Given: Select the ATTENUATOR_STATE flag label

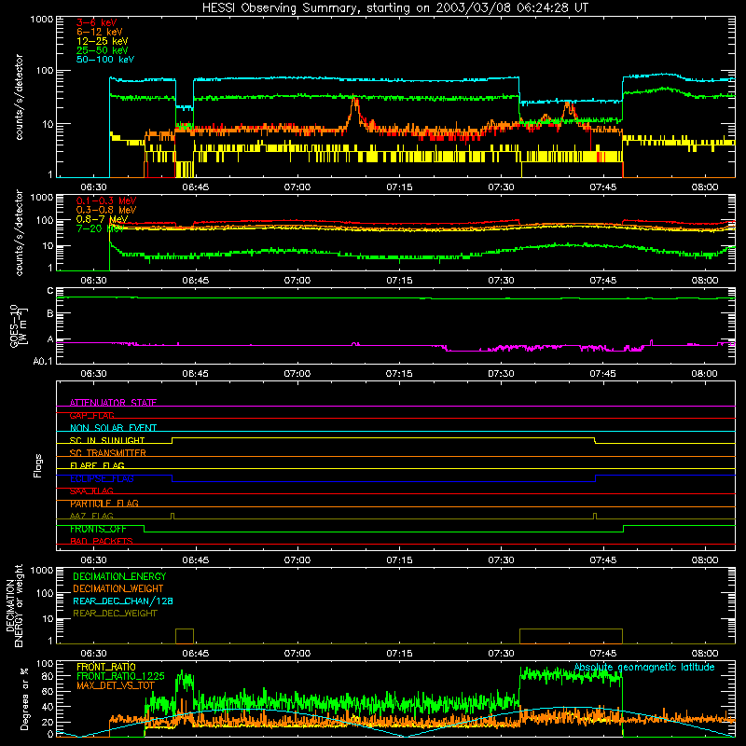Looking at the screenshot, I should pyautogui.click(x=113, y=403).
